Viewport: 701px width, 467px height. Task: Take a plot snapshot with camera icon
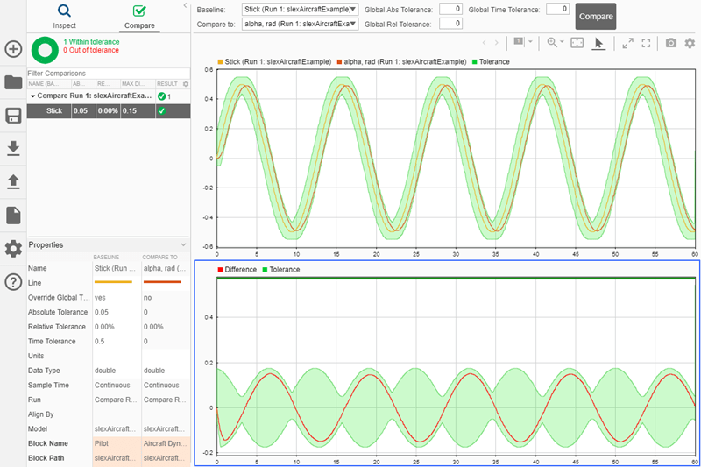(670, 42)
